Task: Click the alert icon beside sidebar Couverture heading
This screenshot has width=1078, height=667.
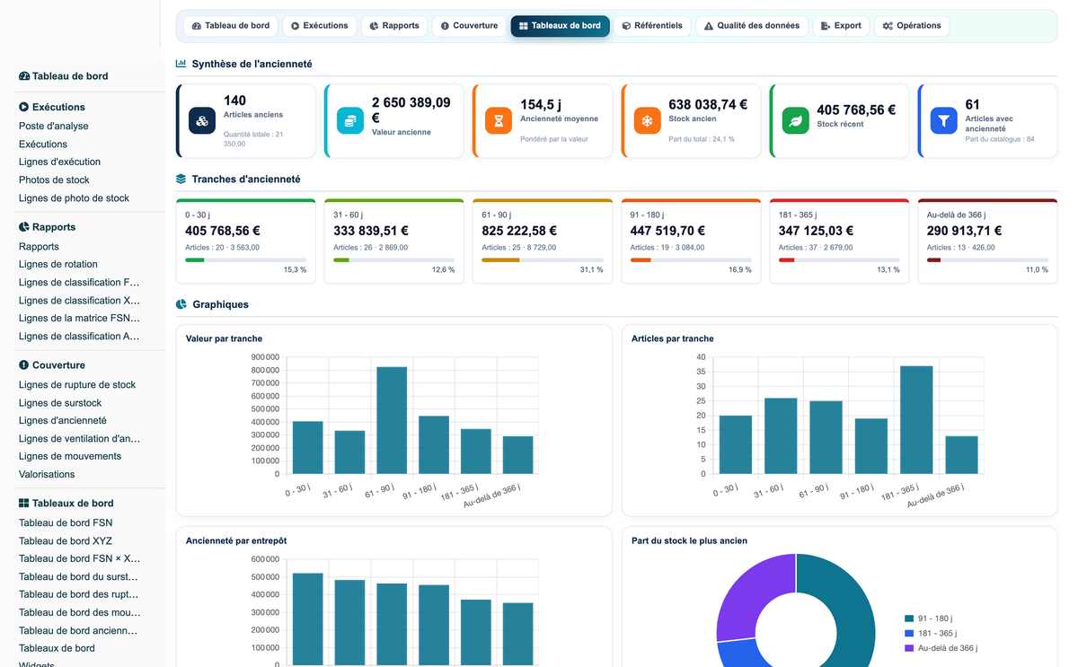Action: click(x=24, y=365)
